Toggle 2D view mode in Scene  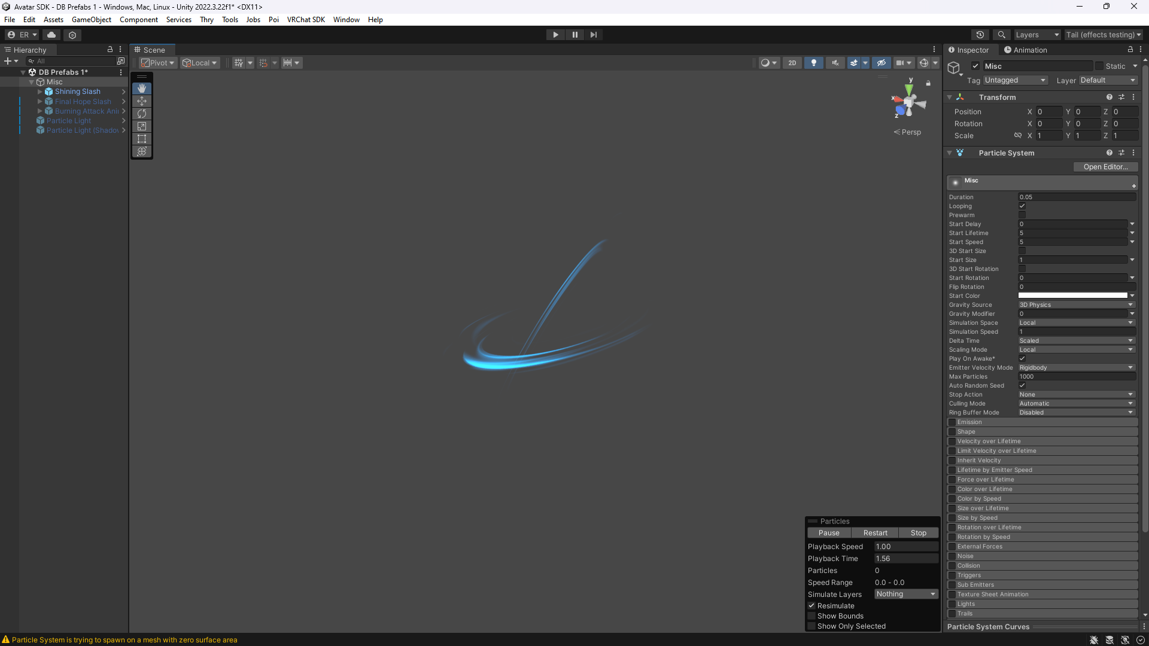792,63
